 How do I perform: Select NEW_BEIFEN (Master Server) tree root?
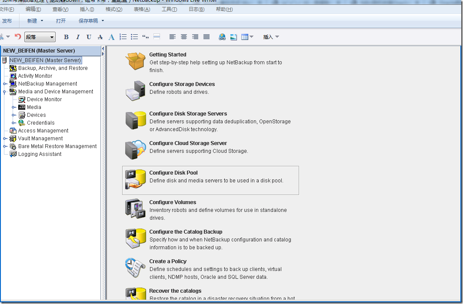tap(45, 60)
